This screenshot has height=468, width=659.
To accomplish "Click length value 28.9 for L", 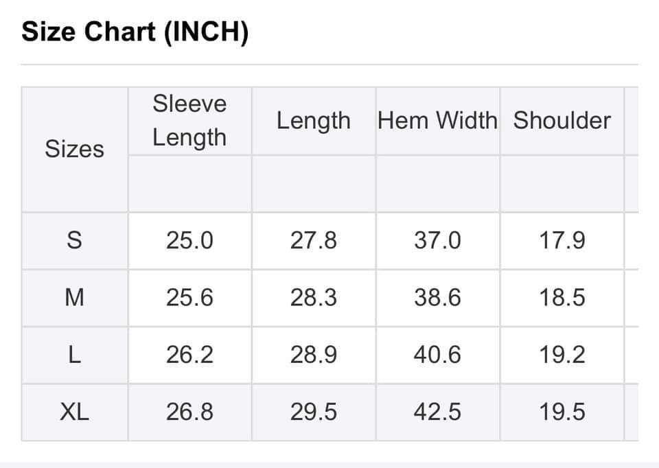I will pos(314,355).
